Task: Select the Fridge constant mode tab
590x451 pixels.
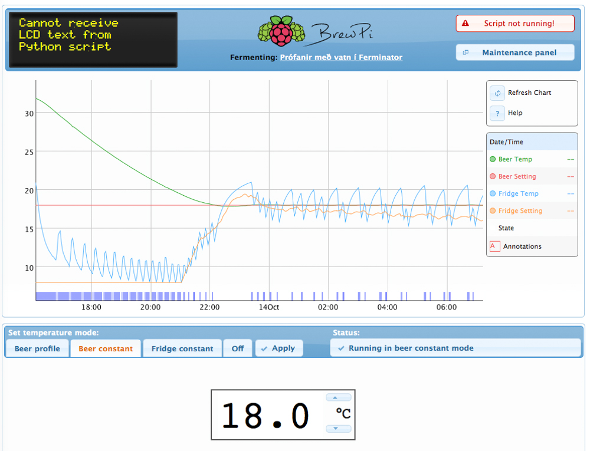Action: point(182,348)
